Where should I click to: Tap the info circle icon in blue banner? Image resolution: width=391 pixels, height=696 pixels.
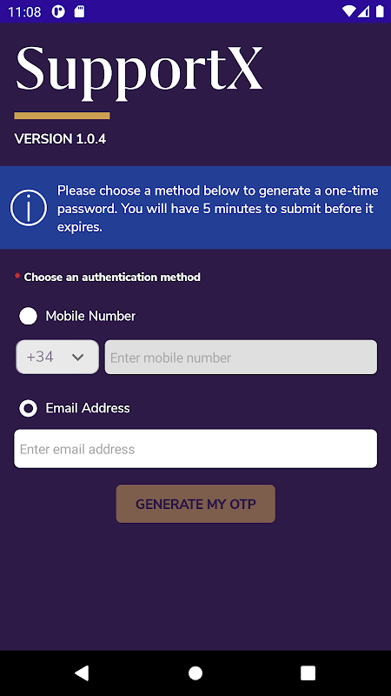tap(29, 208)
